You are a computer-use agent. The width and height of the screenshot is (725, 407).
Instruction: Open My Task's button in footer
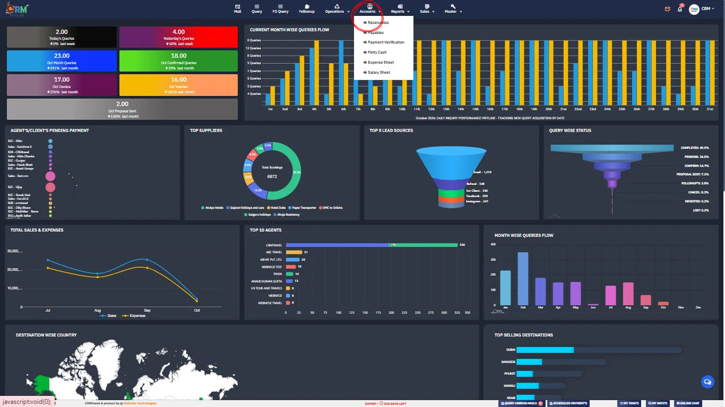pos(630,403)
